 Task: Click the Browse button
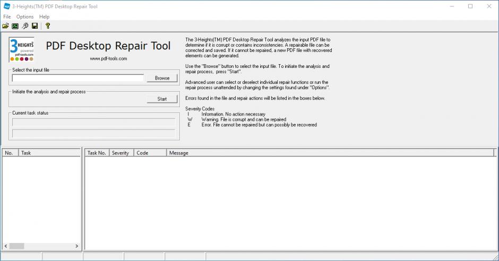point(162,78)
